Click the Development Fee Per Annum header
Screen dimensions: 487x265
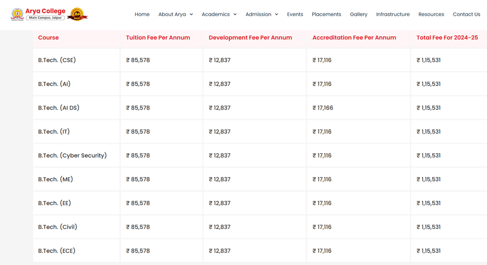coord(250,38)
